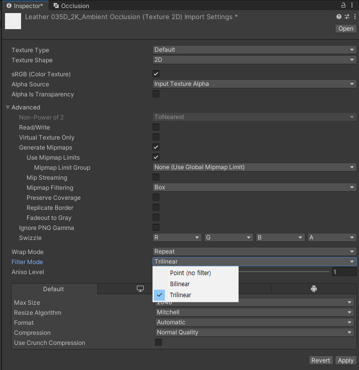The width and height of the screenshot is (359, 370).
Task: Choose Bilinear filter option
Action: [196, 284]
